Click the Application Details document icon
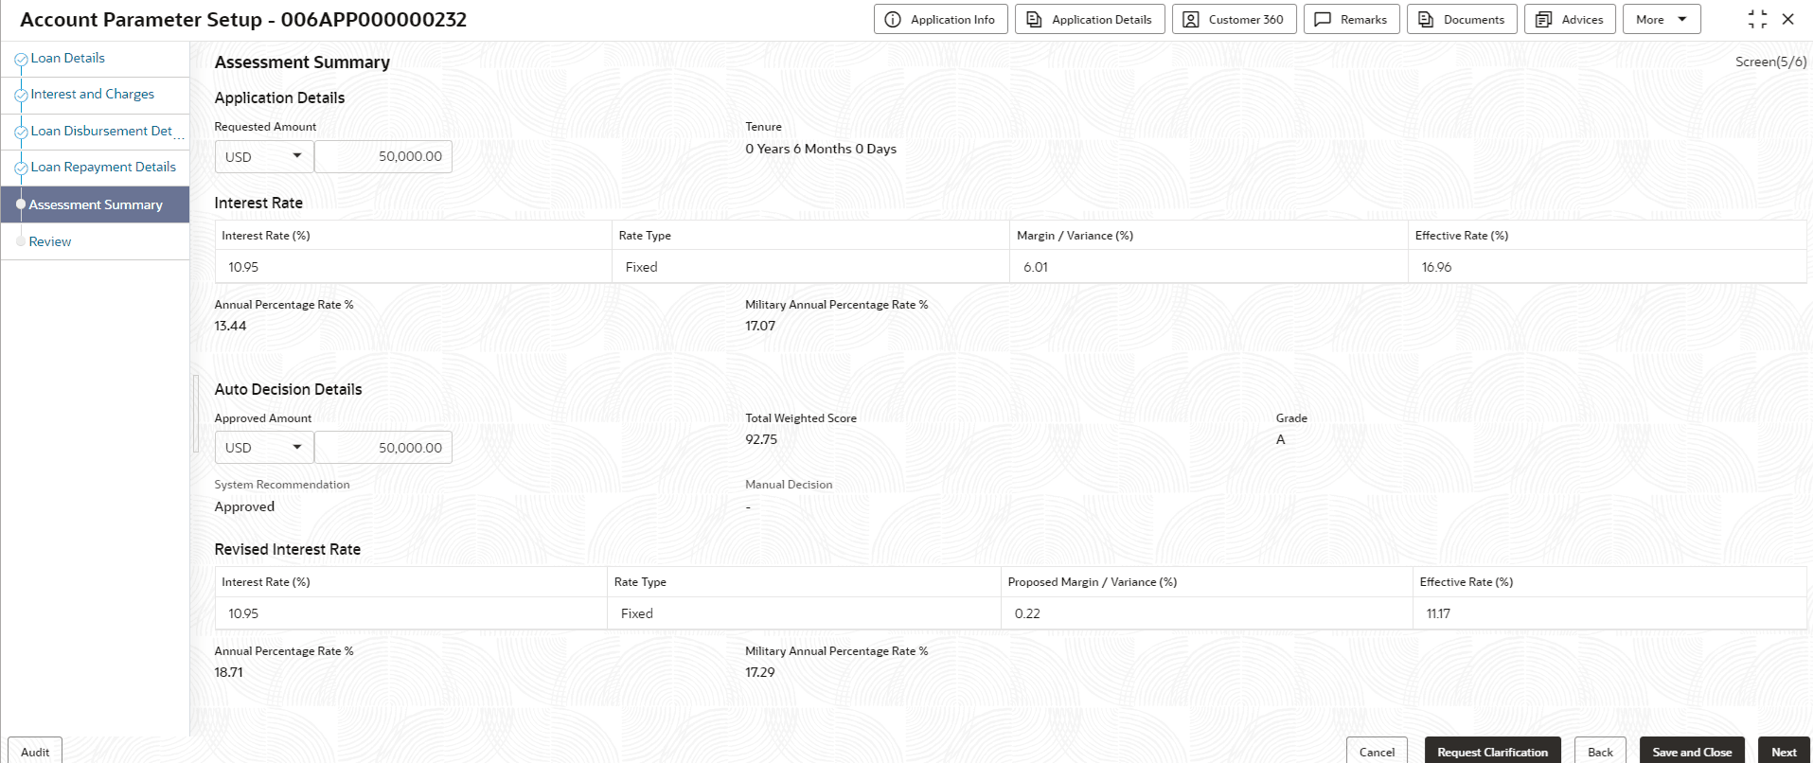This screenshot has height=763, width=1813. 1034,20
